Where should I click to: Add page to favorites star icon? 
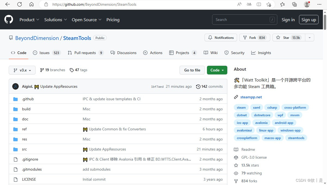click(269, 4)
